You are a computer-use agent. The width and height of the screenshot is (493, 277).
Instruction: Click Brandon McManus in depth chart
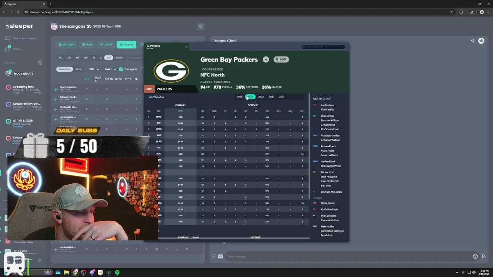[x=331, y=192]
